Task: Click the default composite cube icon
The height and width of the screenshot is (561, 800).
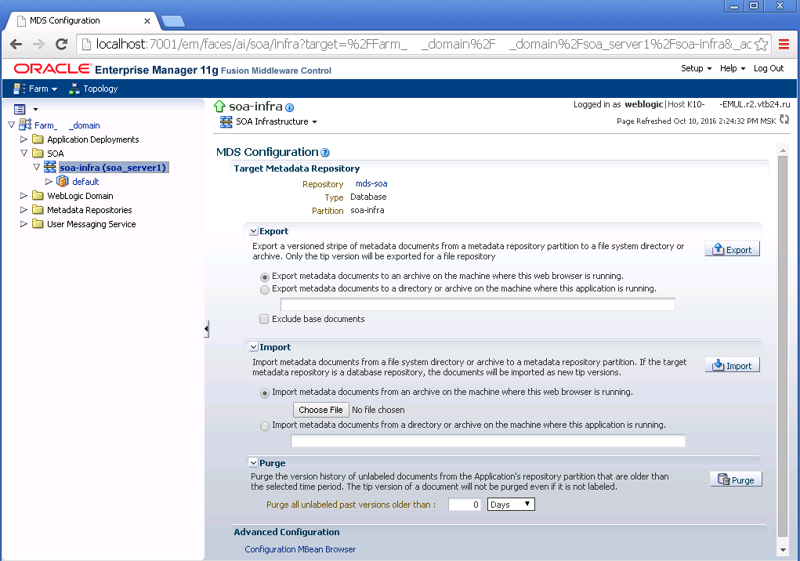Action: 62,181
